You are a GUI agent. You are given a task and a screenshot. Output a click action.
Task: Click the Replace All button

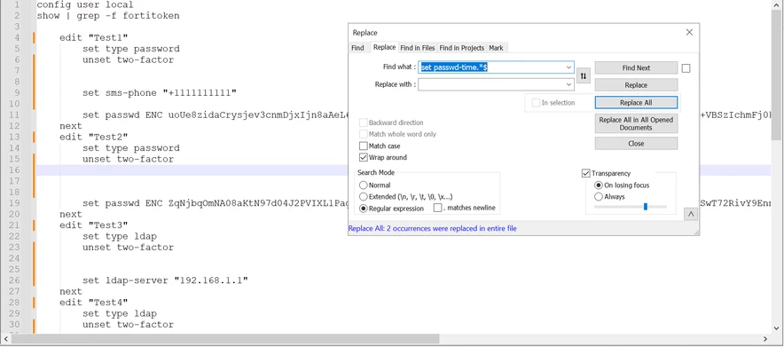point(636,102)
